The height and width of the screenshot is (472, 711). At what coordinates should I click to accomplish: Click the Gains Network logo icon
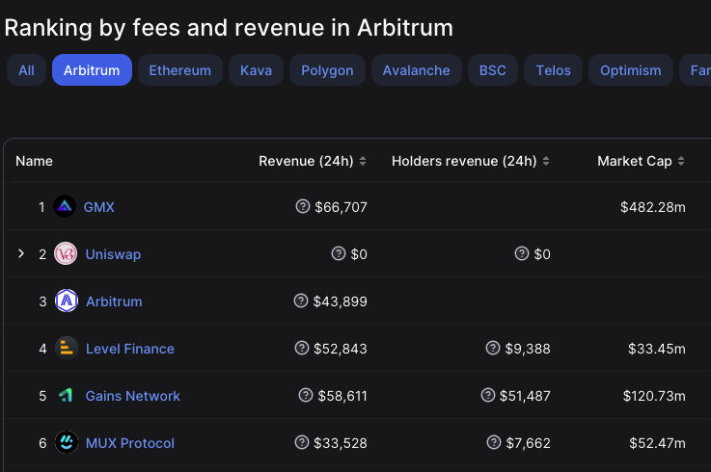tap(67, 396)
